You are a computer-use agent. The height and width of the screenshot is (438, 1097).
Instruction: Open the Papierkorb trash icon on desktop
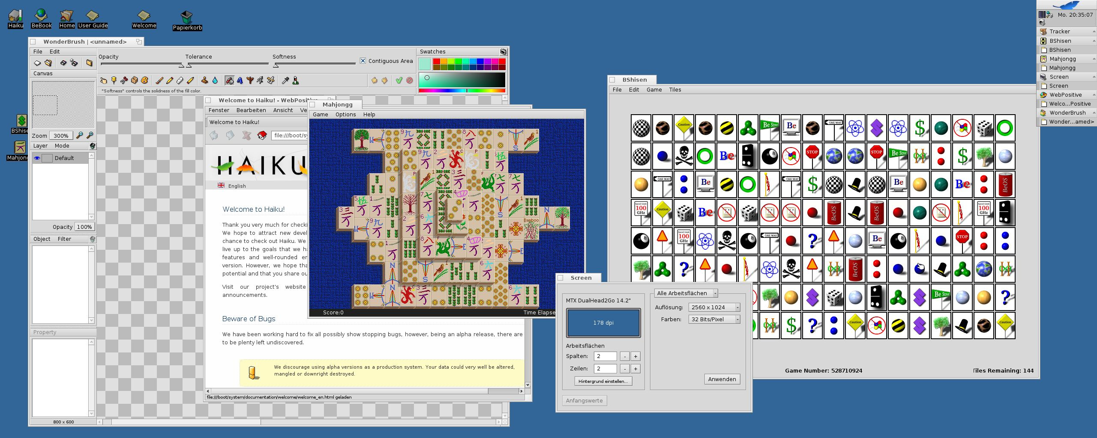[187, 20]
